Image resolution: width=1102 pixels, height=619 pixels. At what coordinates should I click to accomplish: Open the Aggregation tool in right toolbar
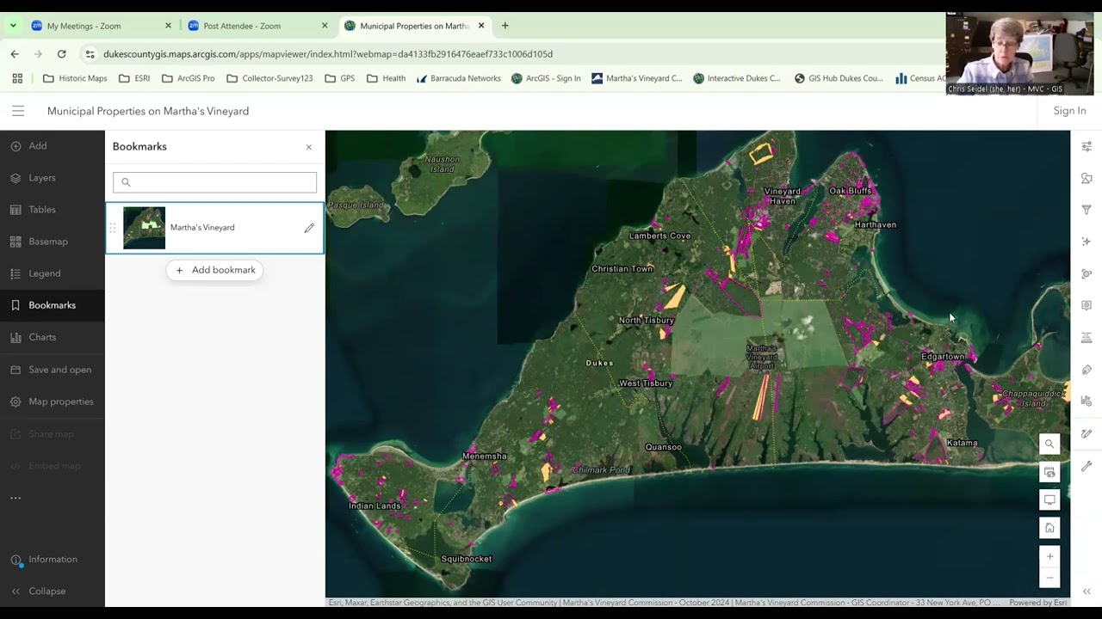click(x=1087, y=273)
